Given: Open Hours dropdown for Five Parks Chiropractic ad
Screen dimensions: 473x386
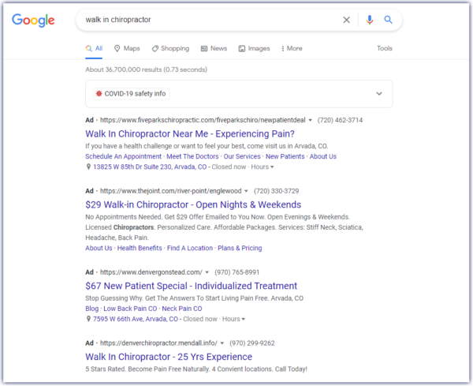Looking at the screenshot, I should click(261, 167).
